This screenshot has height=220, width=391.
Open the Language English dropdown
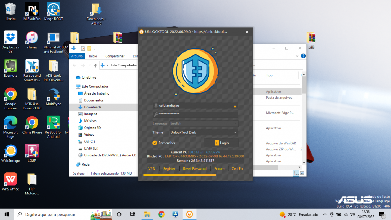click(x=204, y=123)
